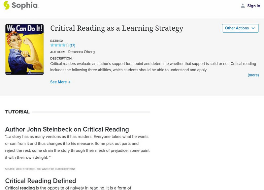Image resolution: width=264 pixels, height=190 pixels.
Task: Click the bold Critical reading term
Action: tap(20, 188)
